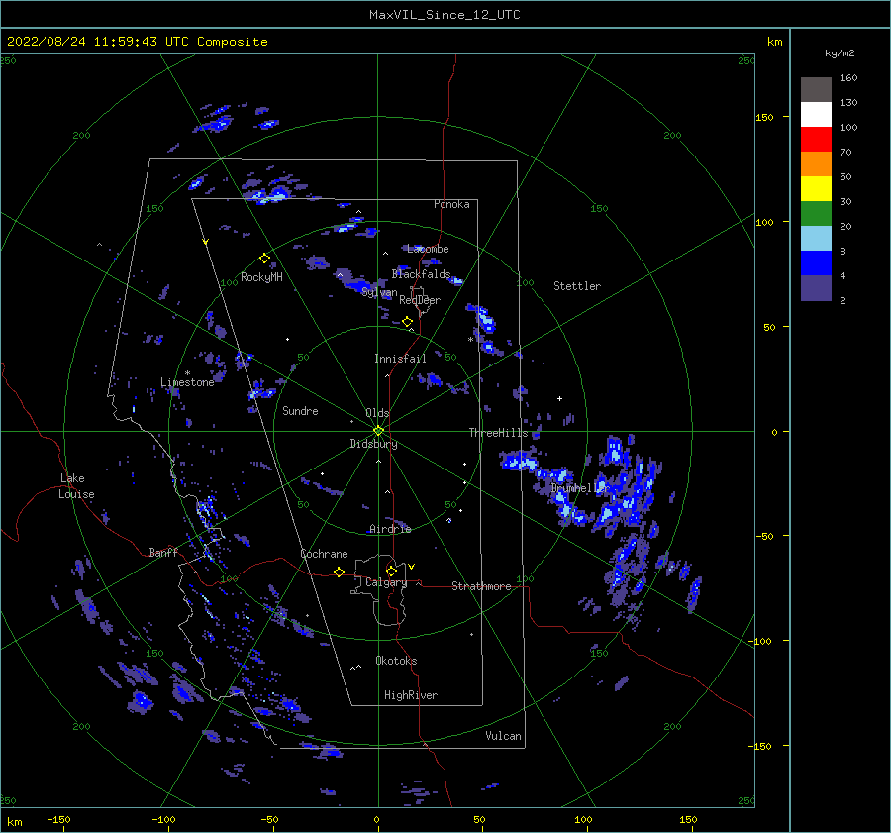Click the grey 130–160 legend swatch

coord(816,89)
